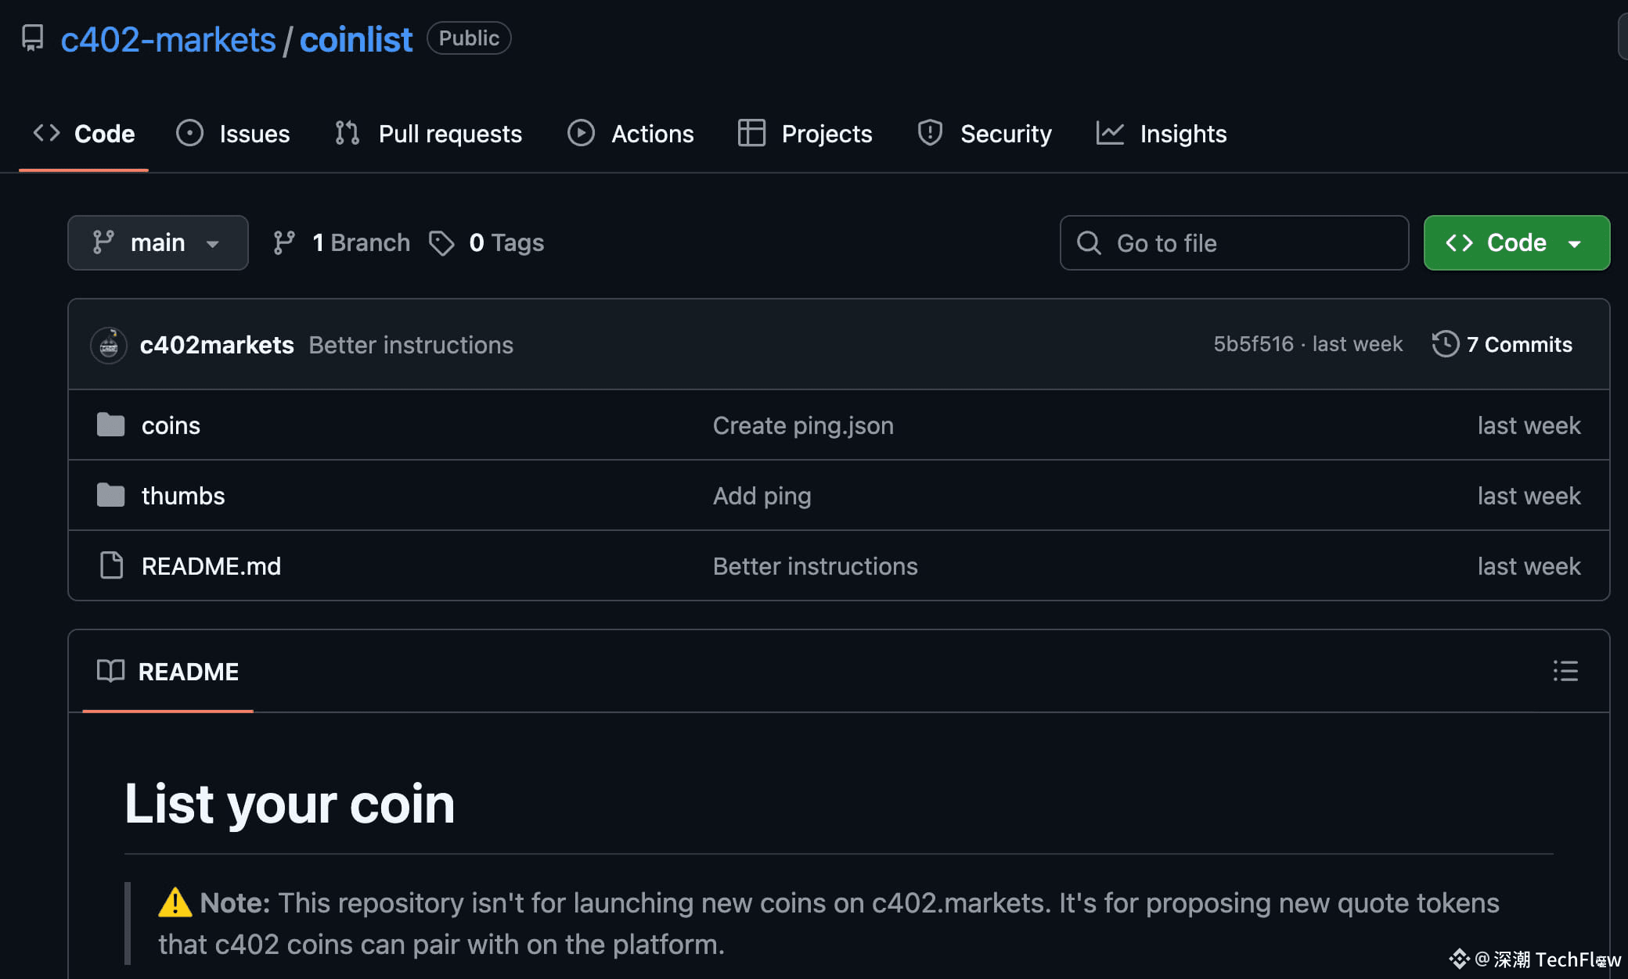Click the repository icon beside c402-markets
This screenshot has width=1628, height=979.
coord(32,38)
